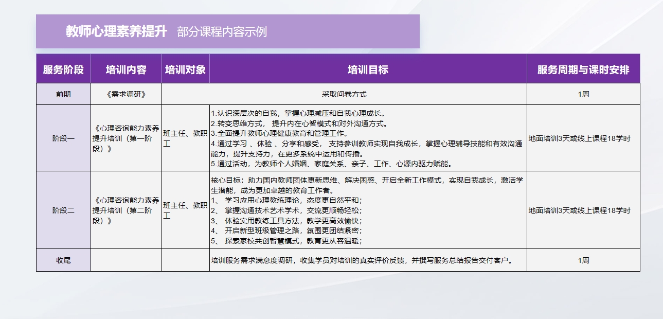663x319 pixels.
Task: Click 地面培训3天 cell in 阶段二 row
Action: (583, 210)
